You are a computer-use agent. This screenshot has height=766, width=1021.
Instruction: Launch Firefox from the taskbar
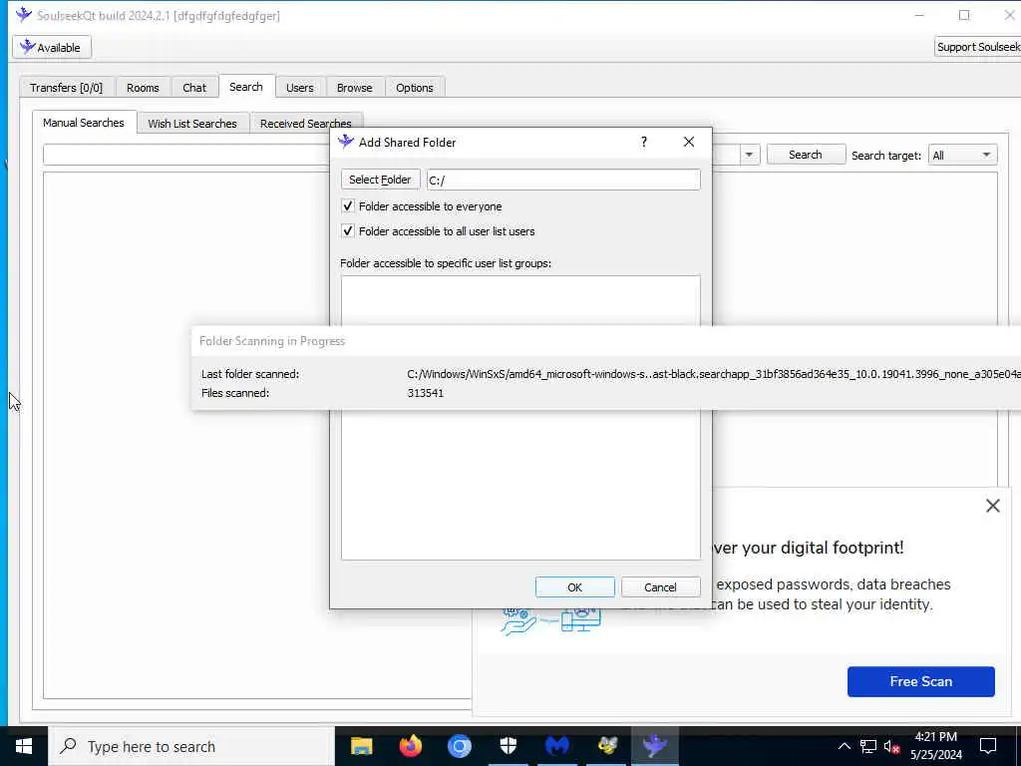point(410,746)
